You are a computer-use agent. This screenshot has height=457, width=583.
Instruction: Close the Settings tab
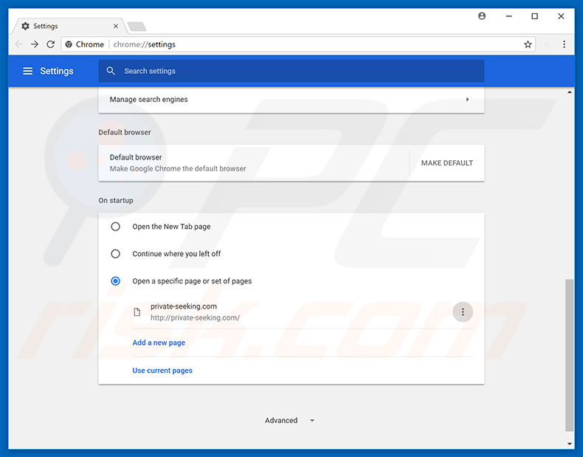pyautogui.click(x=116, y=26)
